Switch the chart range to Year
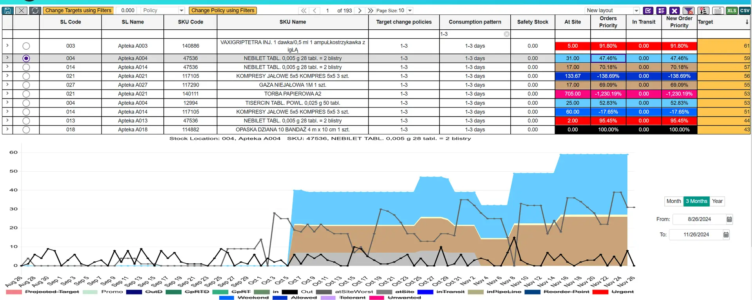This screenshot has width=752, height=300. [x=717, y=201]
